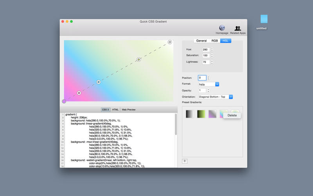Viewport: 313px width, 196px height.
Task: Select the HSL tab
Action: coord(226,41)
